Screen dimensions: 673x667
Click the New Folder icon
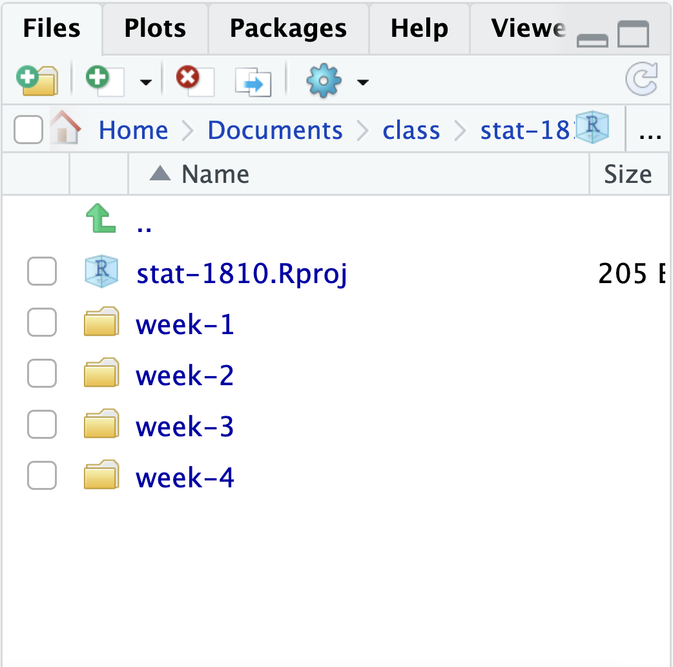(x=37, y=81)
